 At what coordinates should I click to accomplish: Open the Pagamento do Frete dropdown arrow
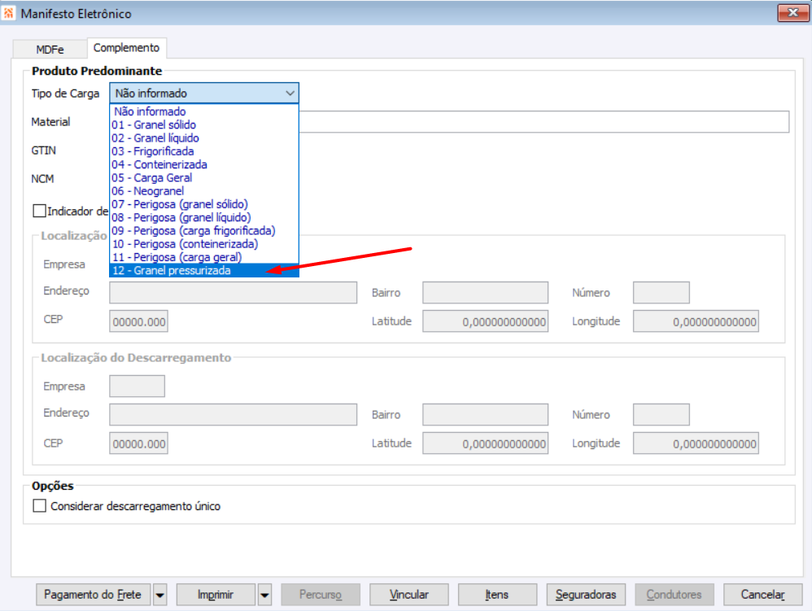click(x=160, y=595)
